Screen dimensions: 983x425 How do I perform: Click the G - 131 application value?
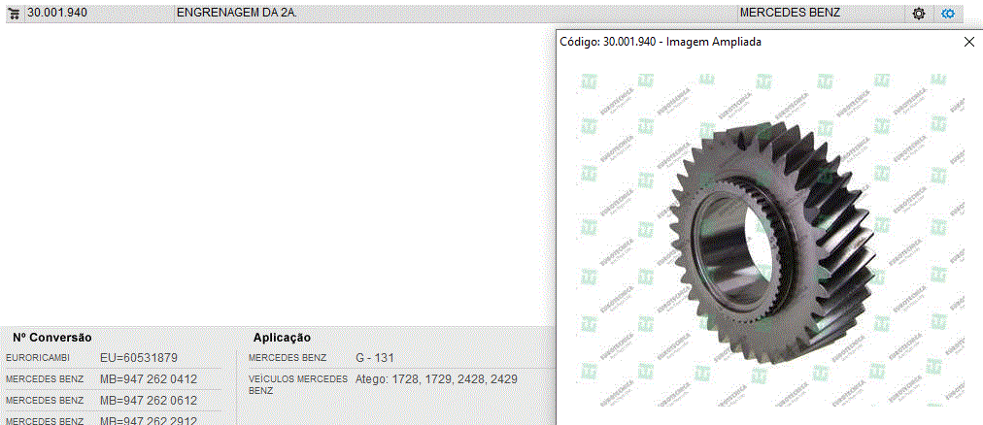tap(375, 358)
